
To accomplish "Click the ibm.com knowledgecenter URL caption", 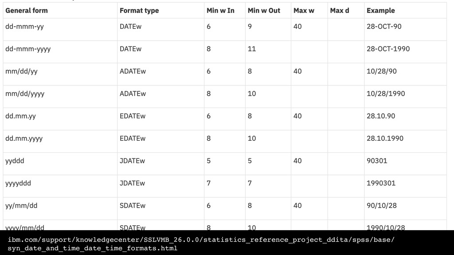I will click(x=201, y=244).
